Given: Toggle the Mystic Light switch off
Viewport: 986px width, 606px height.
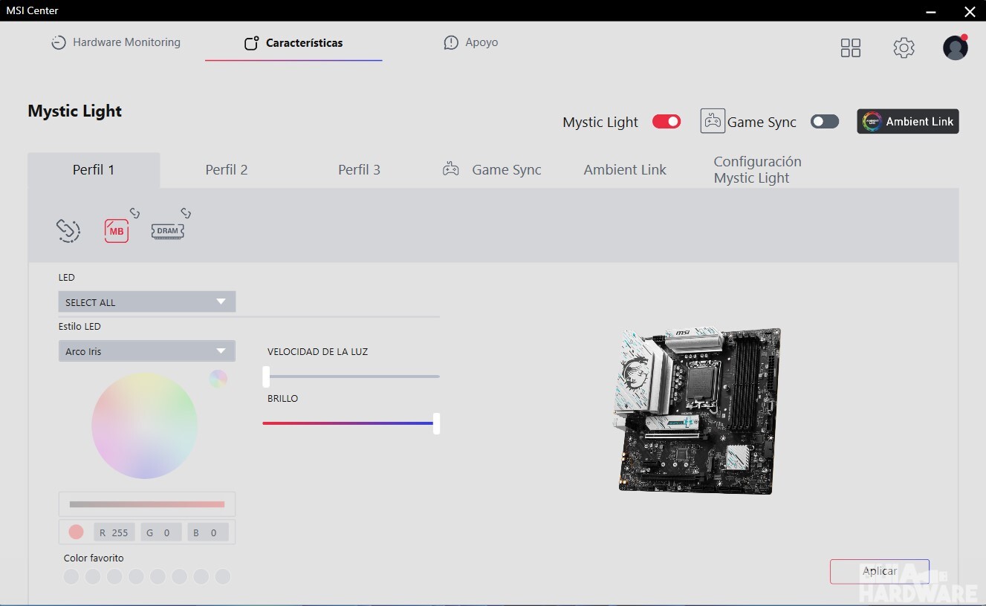Looking at the screenshot, I should pos(666,122).
